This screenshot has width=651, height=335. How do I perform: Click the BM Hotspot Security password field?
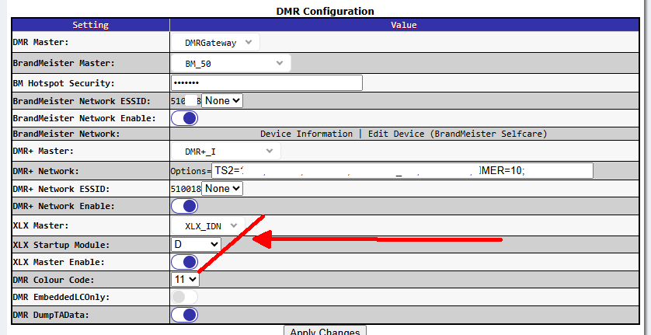pos(266,82)
